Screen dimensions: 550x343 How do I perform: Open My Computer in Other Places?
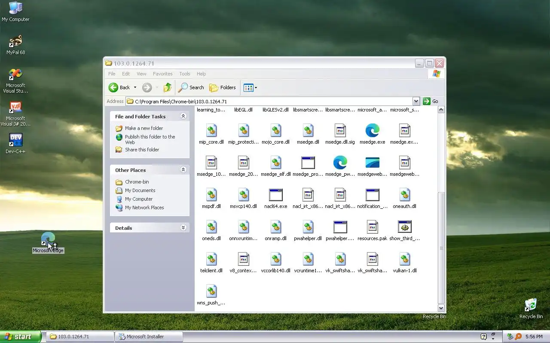point(138,199)
